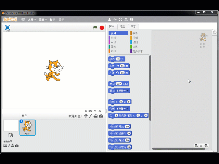
Task: Click the 10 field in 移动 步 block
Action: point(118,59)
